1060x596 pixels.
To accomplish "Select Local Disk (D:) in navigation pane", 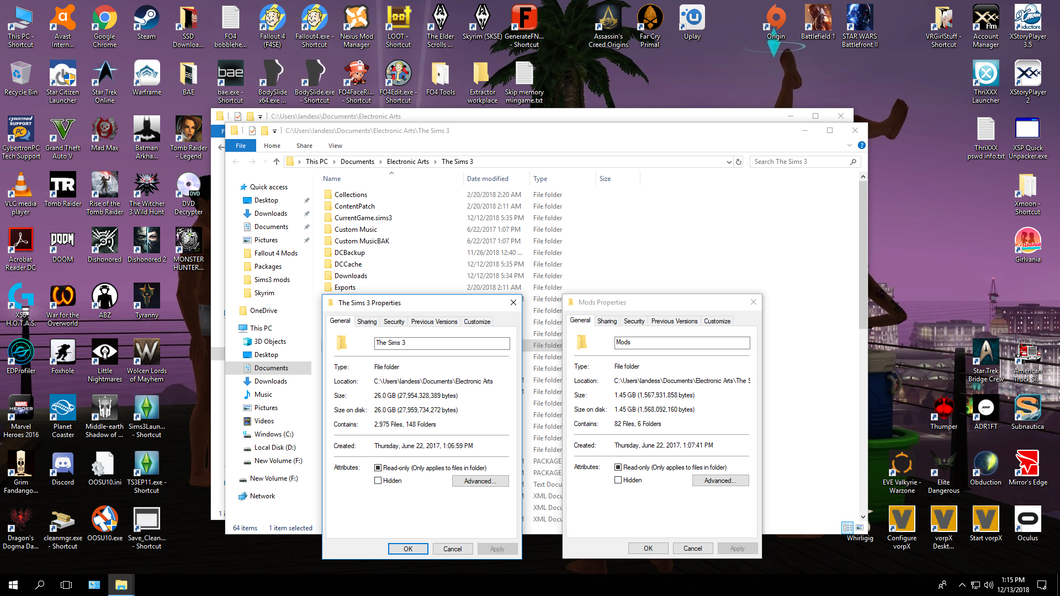I will (275, 448).
